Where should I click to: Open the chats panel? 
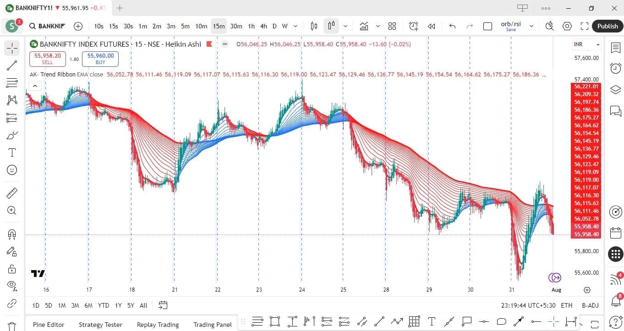point(616,110)
